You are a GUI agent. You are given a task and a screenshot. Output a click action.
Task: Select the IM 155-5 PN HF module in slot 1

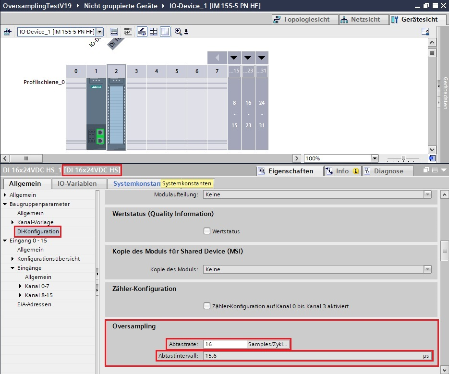pyautogui.click(x=96, y=114)
